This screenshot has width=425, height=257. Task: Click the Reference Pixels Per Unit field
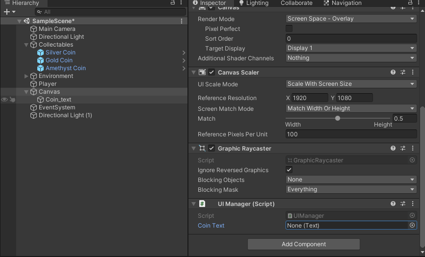351,134
